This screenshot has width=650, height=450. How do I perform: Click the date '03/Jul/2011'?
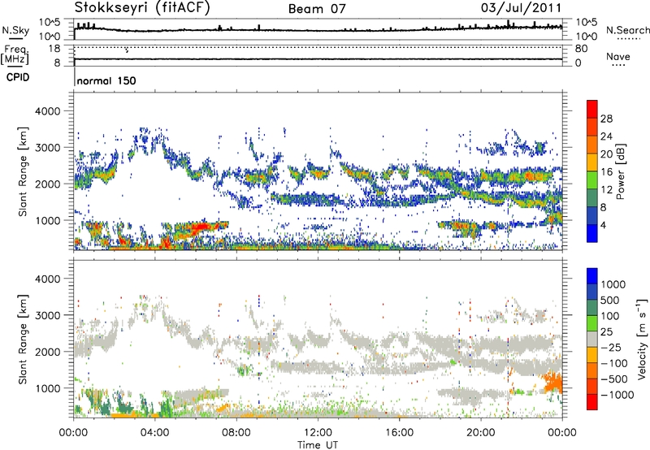[521, 8]
